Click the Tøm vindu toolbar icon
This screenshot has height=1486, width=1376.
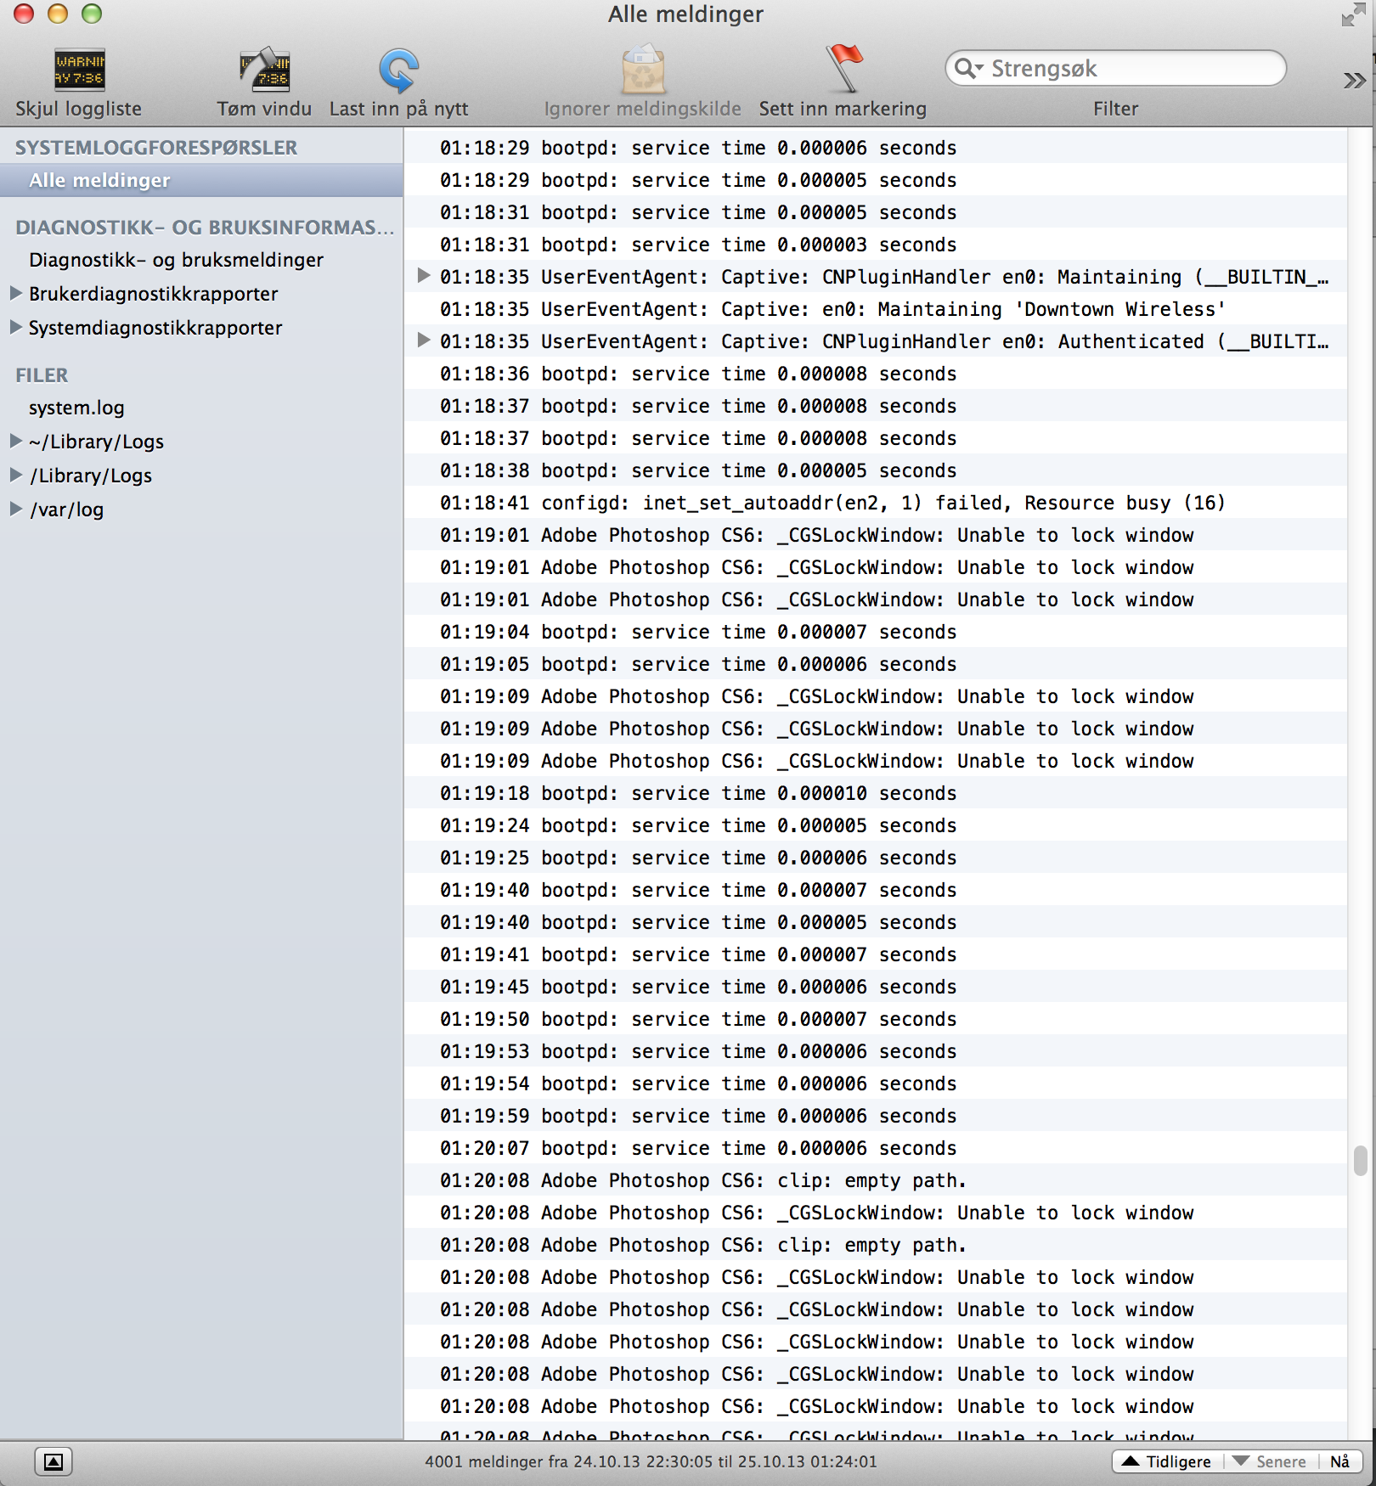(x=264, y=70)
